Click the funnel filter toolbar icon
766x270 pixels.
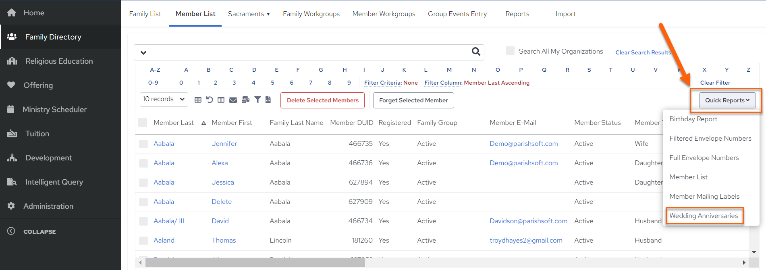point(257,100)
